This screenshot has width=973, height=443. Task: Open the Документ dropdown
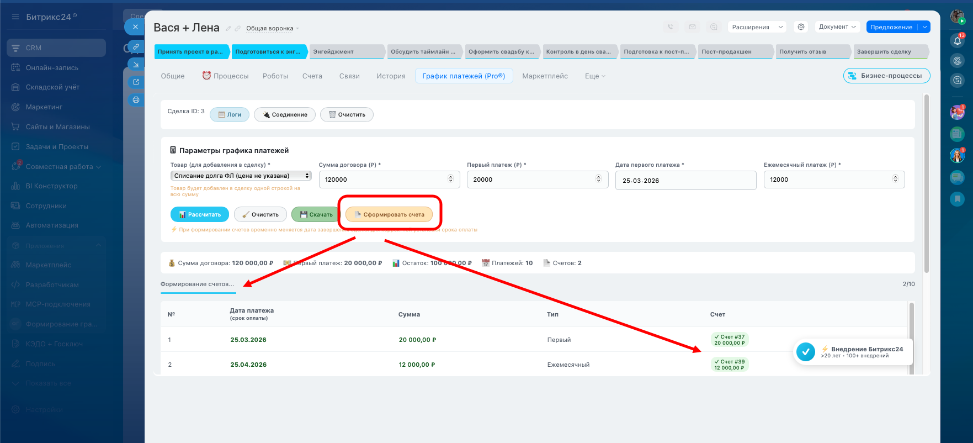tap(837, 27)
